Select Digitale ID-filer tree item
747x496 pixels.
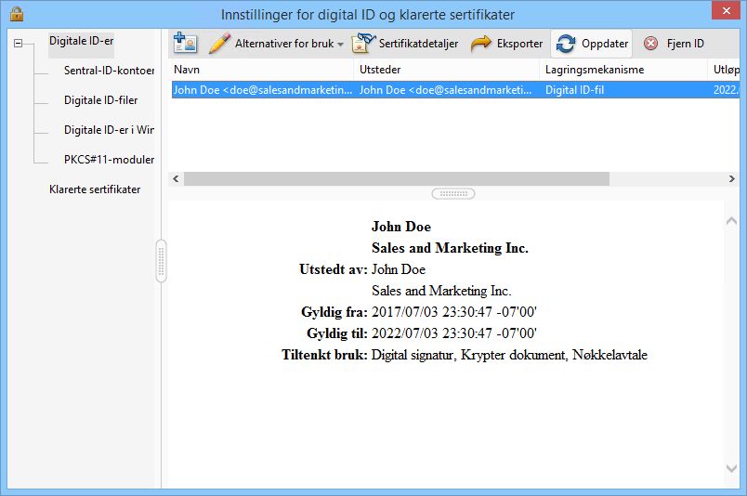click(100, 100)
